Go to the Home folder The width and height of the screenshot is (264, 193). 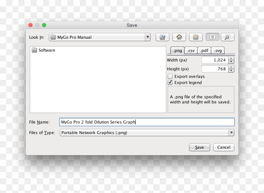179,37
